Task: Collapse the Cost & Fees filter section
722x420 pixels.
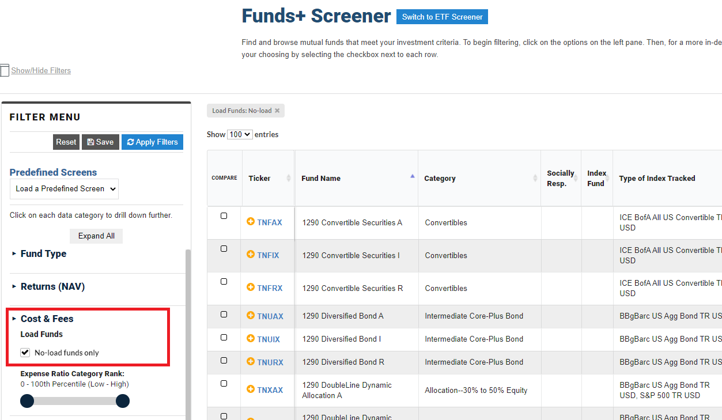Action: [x=47, y=319]
